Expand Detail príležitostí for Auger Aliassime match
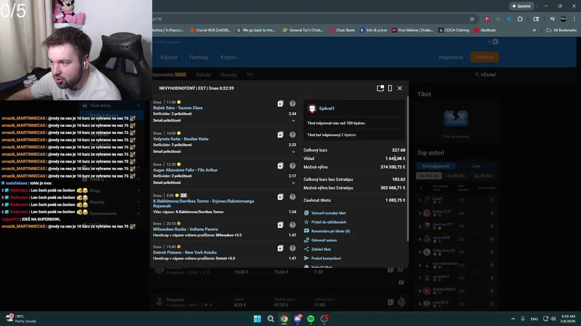581x326 pixels. pos(293,183)
